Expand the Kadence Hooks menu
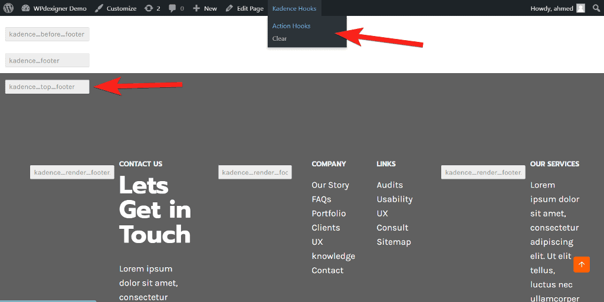The width and height of the screenshot is (604, 302). coord(294,8)
